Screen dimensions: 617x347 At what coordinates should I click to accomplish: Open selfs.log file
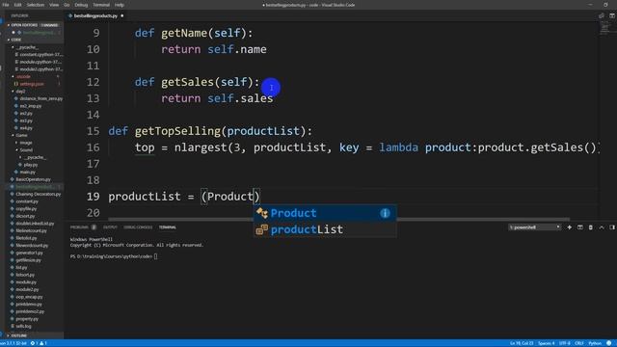(23, 326)
